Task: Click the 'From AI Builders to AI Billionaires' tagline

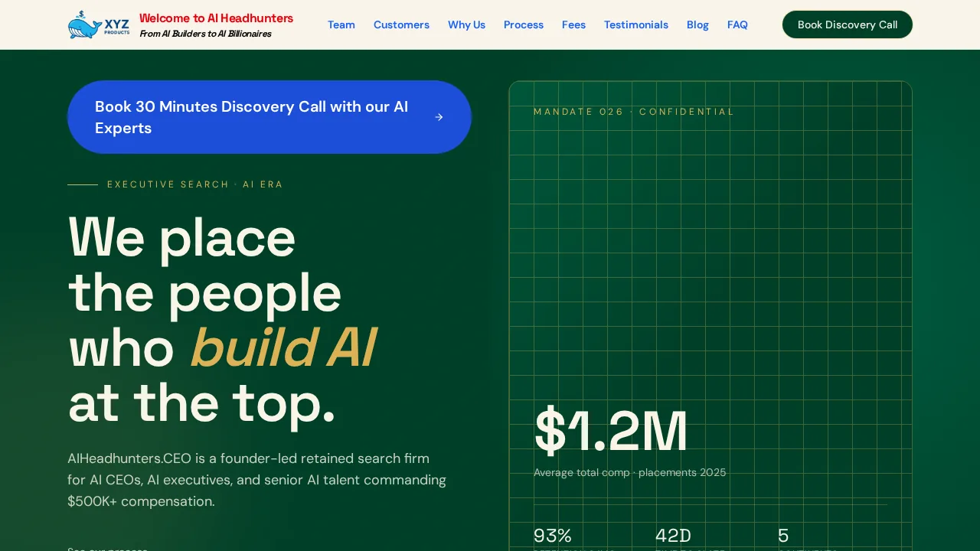Action: click(205, 34)
